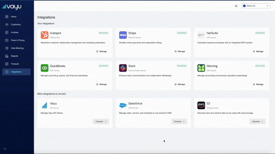Click the AWS S3 logo icon

(201, 105)
